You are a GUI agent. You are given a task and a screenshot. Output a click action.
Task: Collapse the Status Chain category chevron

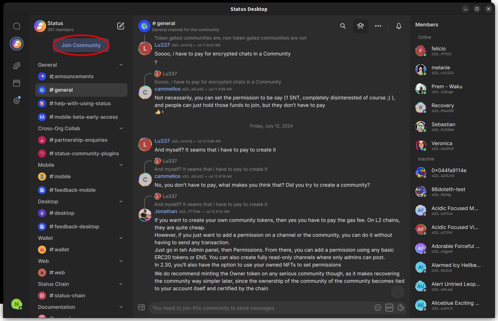point(121,284)
